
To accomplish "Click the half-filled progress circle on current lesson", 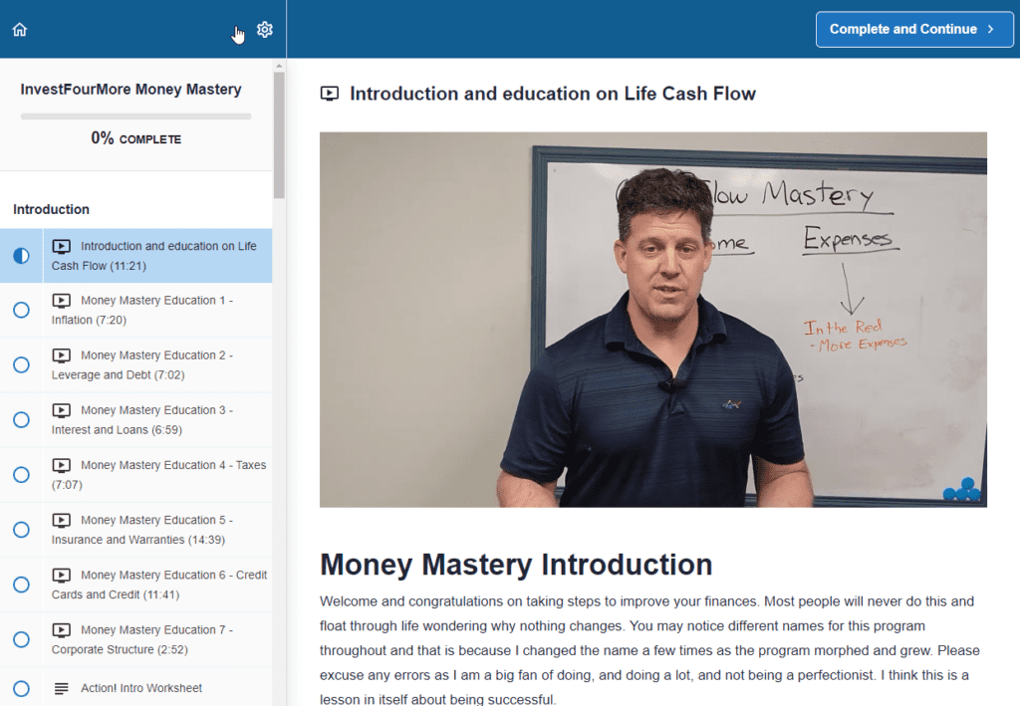I will (21, 255).
